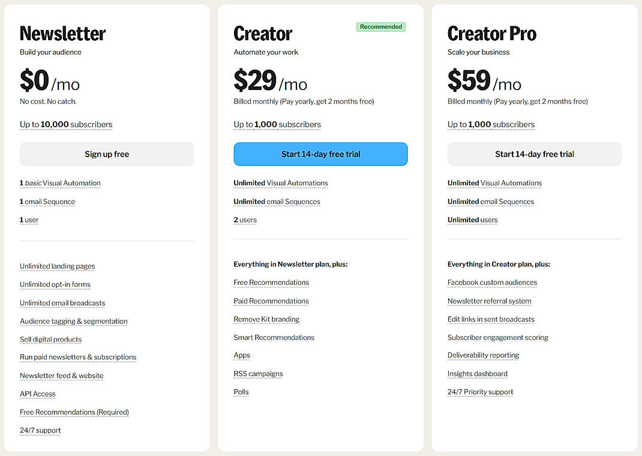The image size is (642, 456).
Task: Start 14-day free trial for Creator Pro
Action: point(534,154)
